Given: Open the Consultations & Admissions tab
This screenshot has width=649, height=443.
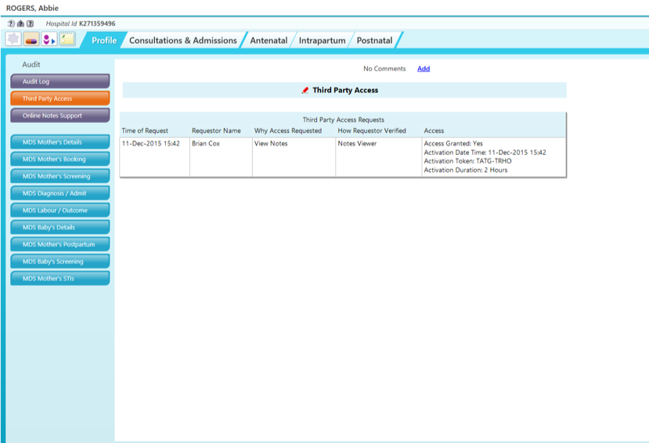Looking at the screenshot, I should pos(183,40).
